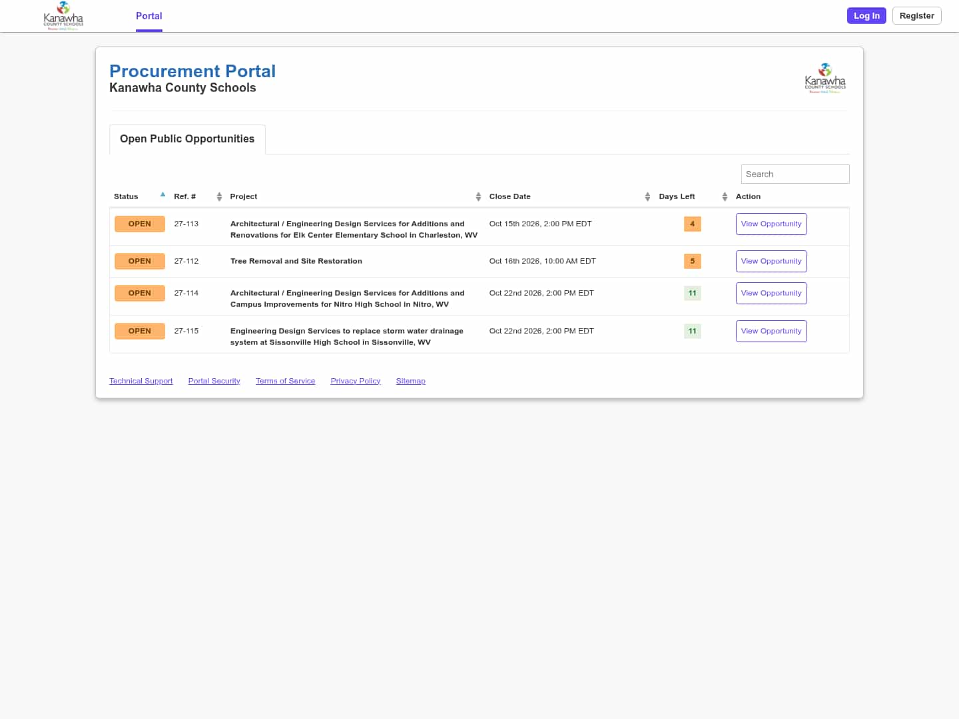
Task: Select the Sissonville High School project title
Action: pos(347,337)
